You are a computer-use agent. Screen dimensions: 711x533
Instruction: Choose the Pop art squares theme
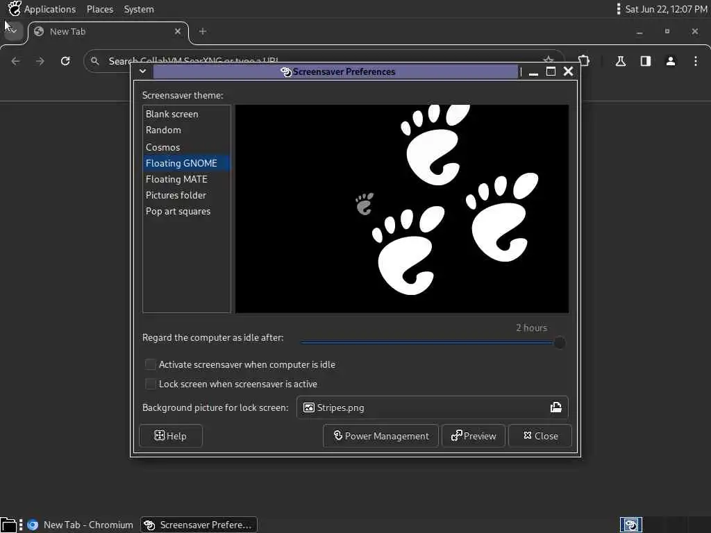(x=186, y=211)
